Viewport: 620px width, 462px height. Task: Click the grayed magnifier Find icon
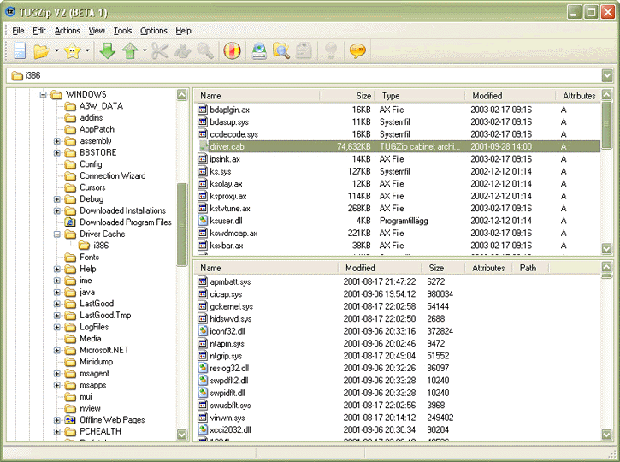point(205,51)
